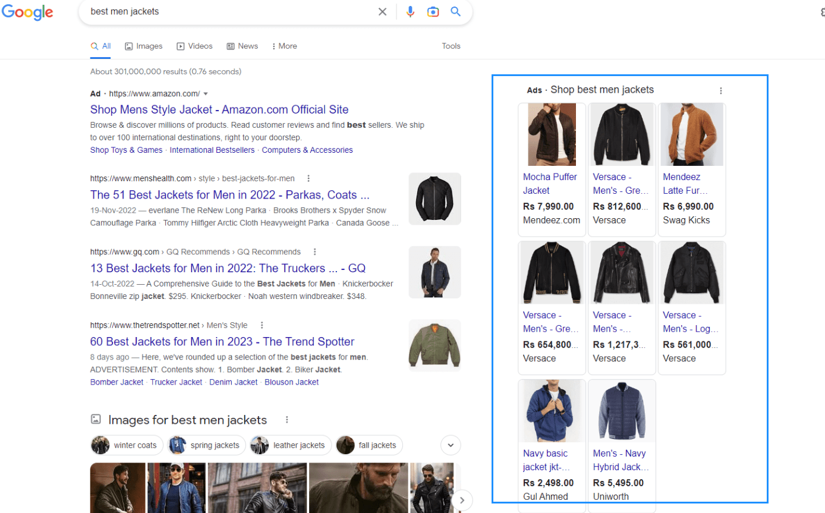Open Men's - Navy Hybrid Jacket title

tap(621, 460)
